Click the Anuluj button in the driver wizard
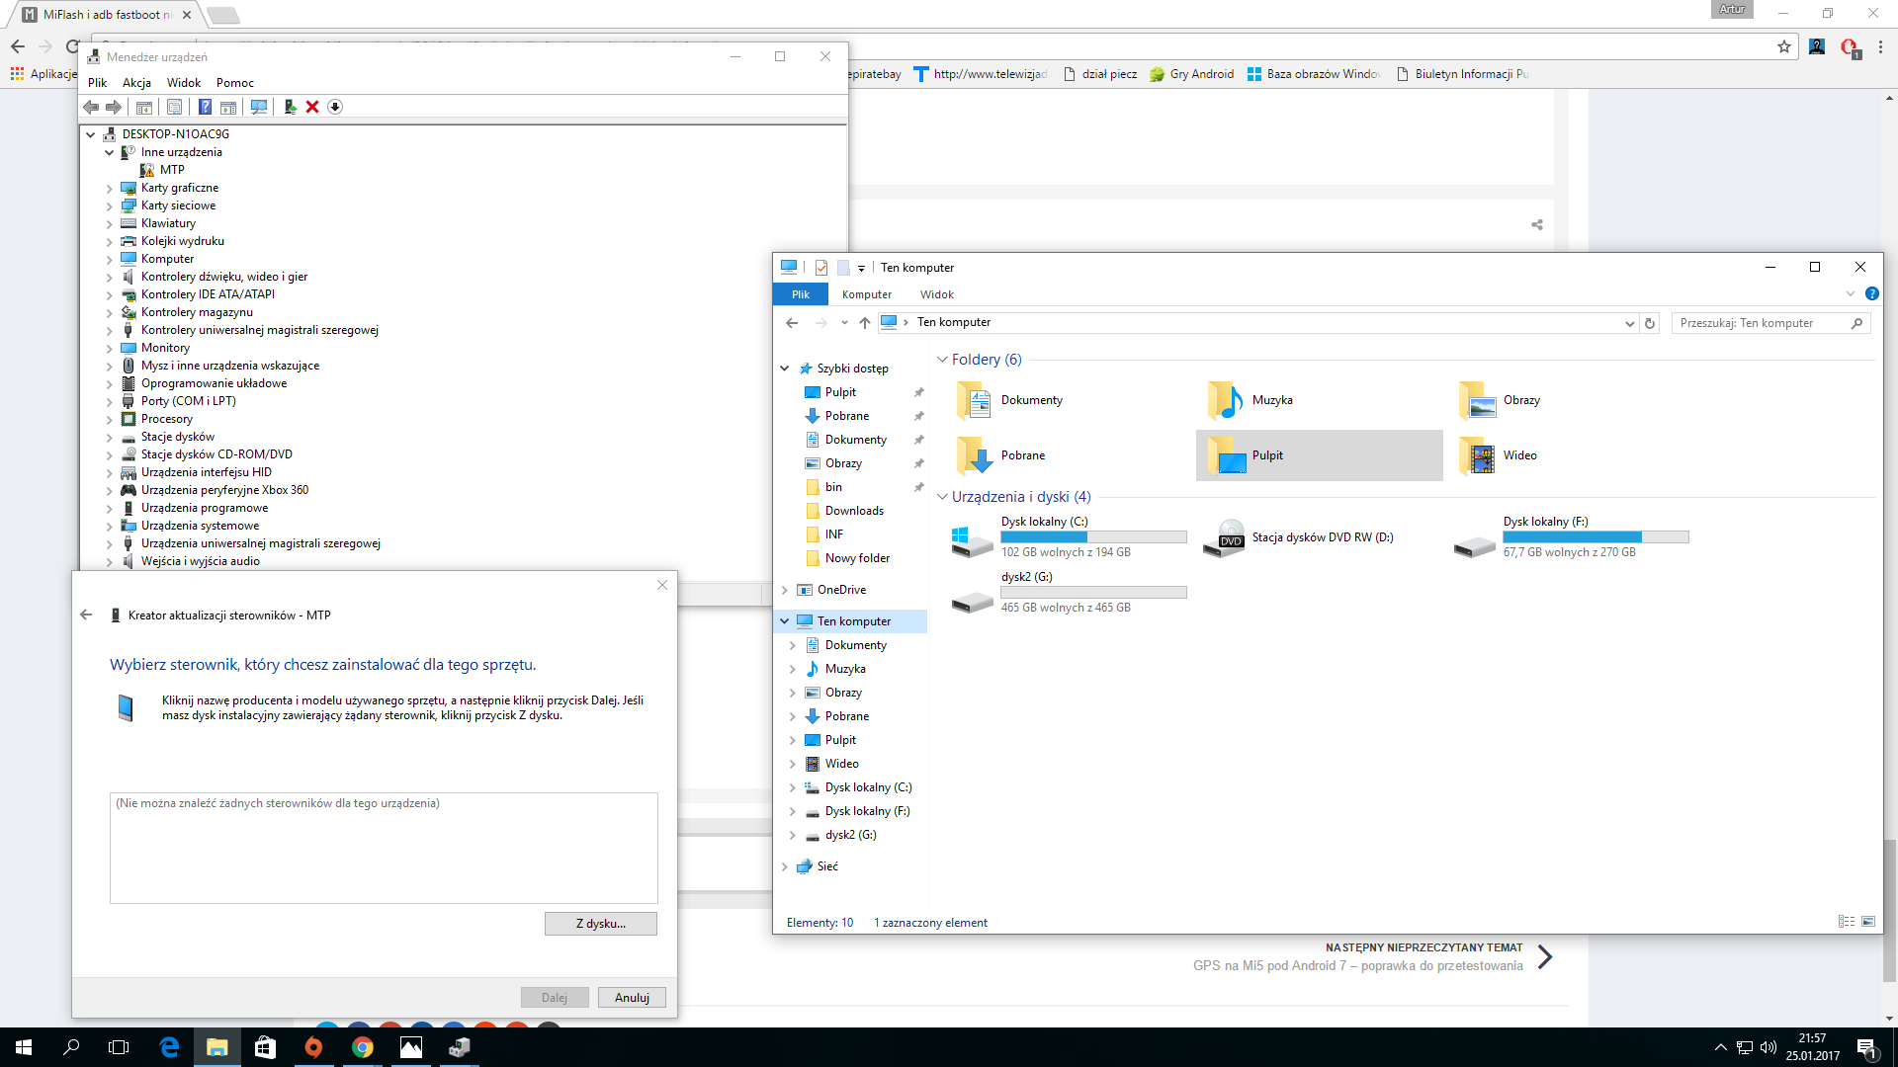Image resolution: width=1898 pixels, height=1067 pixels. point(631,998)
